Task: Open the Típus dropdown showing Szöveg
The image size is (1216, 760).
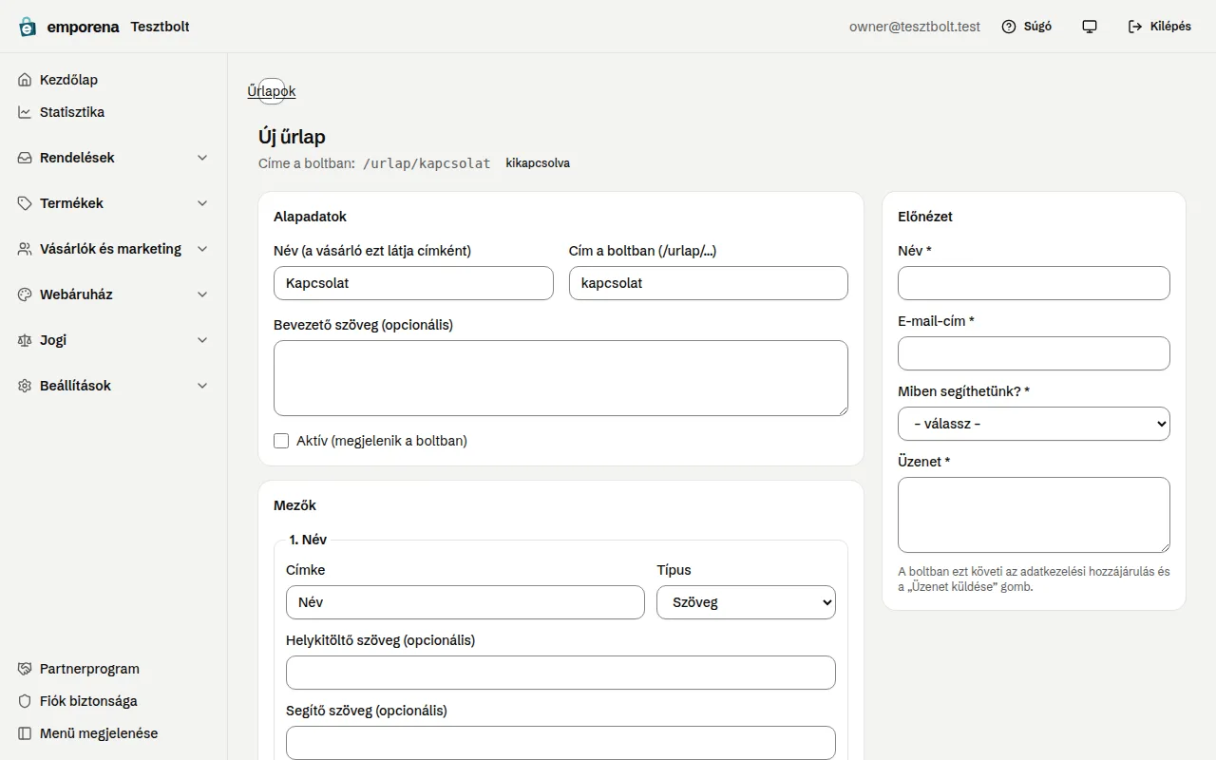Action: 746,602
